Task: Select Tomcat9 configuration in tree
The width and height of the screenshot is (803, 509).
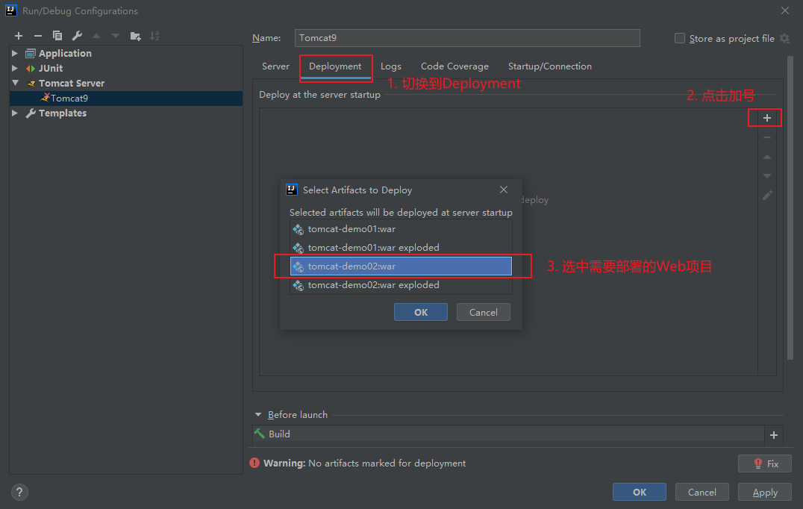Action: [x=126, y=99]
